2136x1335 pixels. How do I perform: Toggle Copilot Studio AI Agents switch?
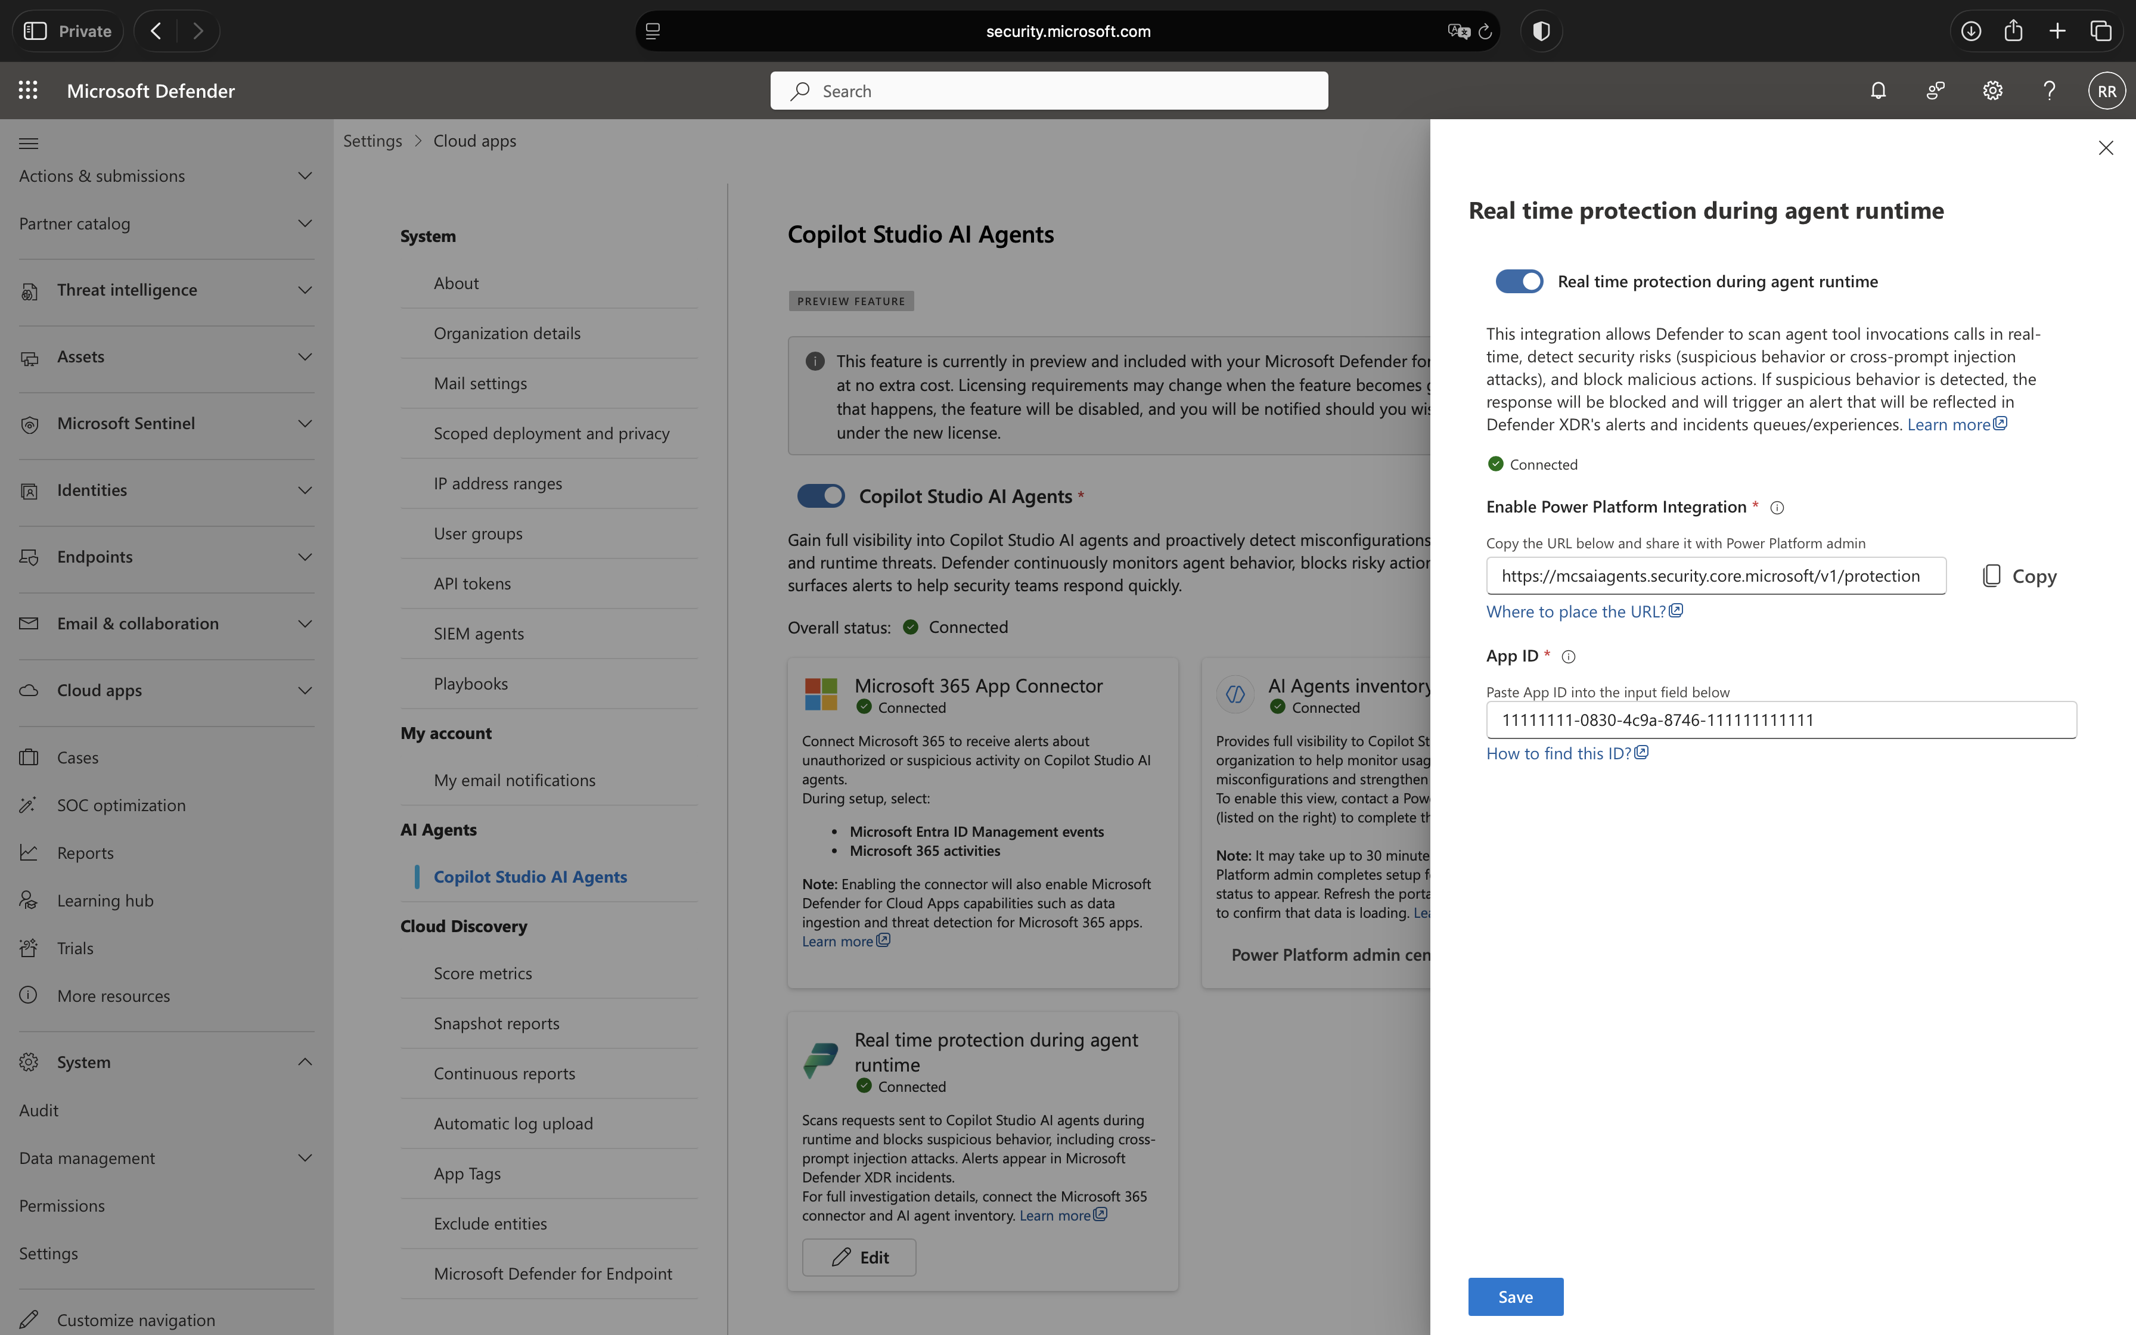click(x=820, y=496)
